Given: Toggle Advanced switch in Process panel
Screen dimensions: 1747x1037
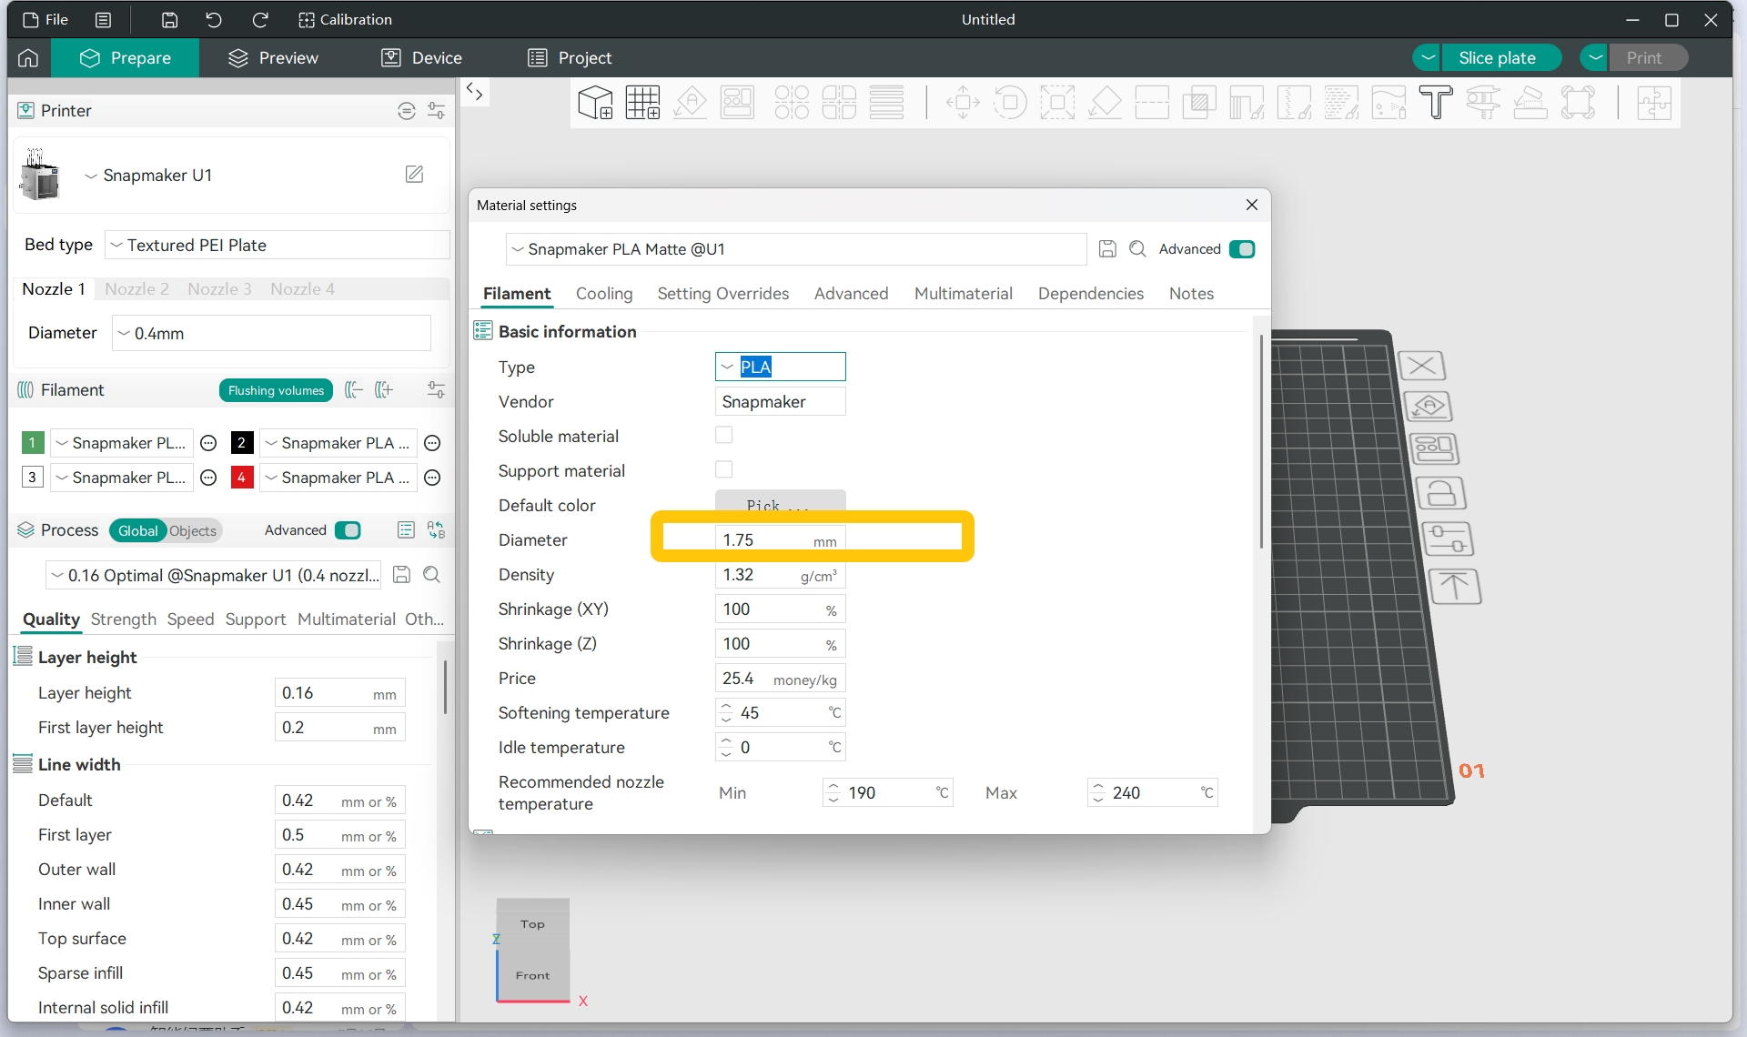Looking at the screenshot, I should point(348,530).
